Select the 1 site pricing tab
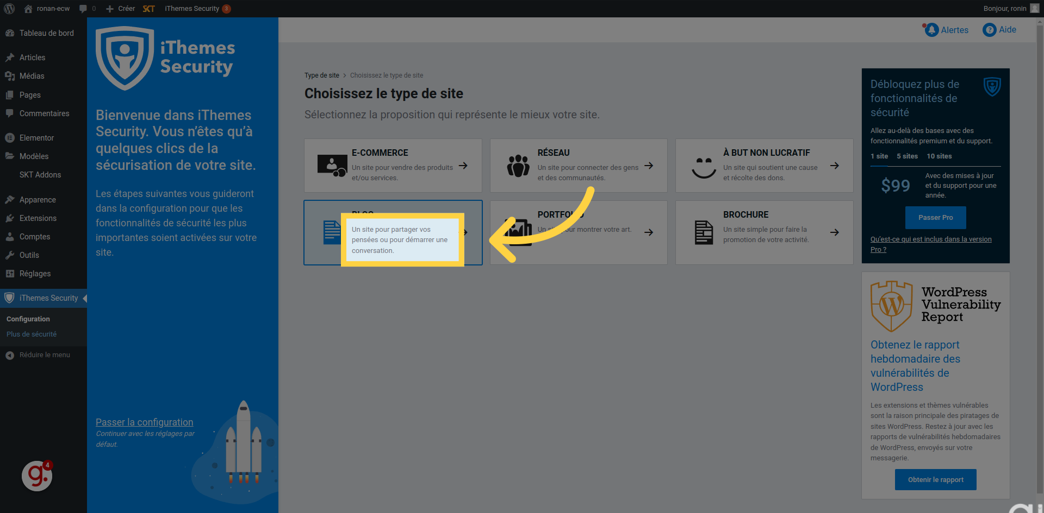1044x513 pixels. click(879, 156)
